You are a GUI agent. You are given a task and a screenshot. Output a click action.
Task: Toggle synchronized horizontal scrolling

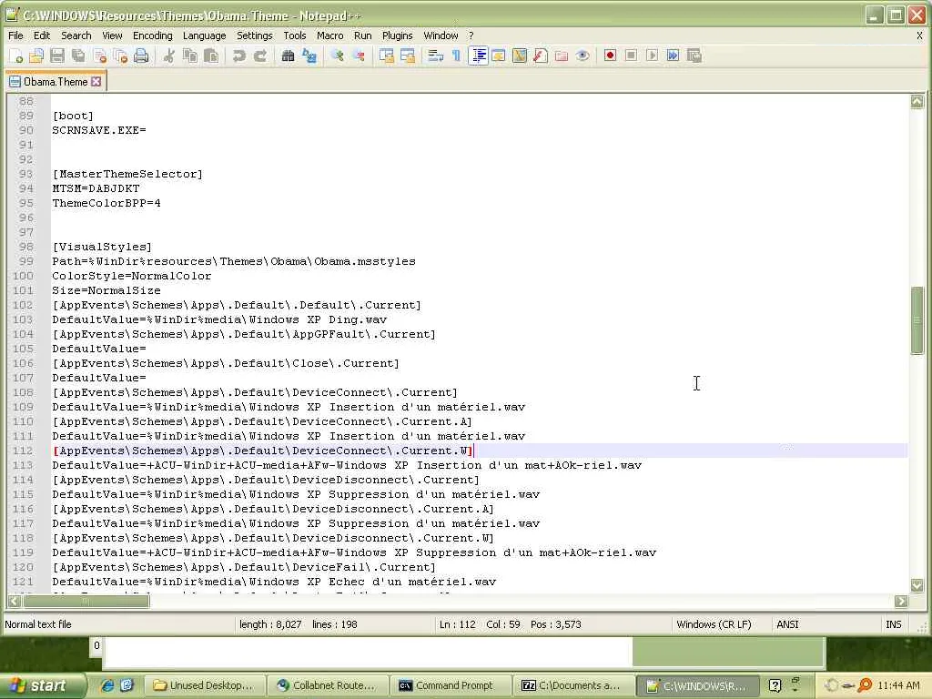[x=407, y=56]
